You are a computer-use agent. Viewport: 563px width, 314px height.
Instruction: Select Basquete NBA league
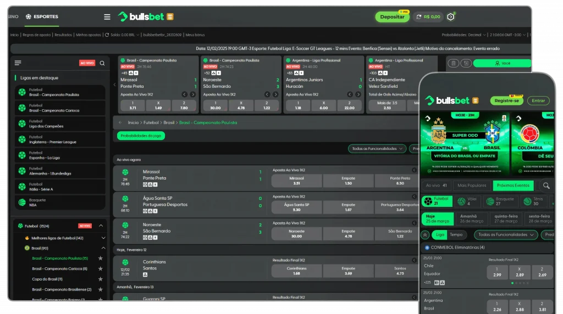[60, 203]
